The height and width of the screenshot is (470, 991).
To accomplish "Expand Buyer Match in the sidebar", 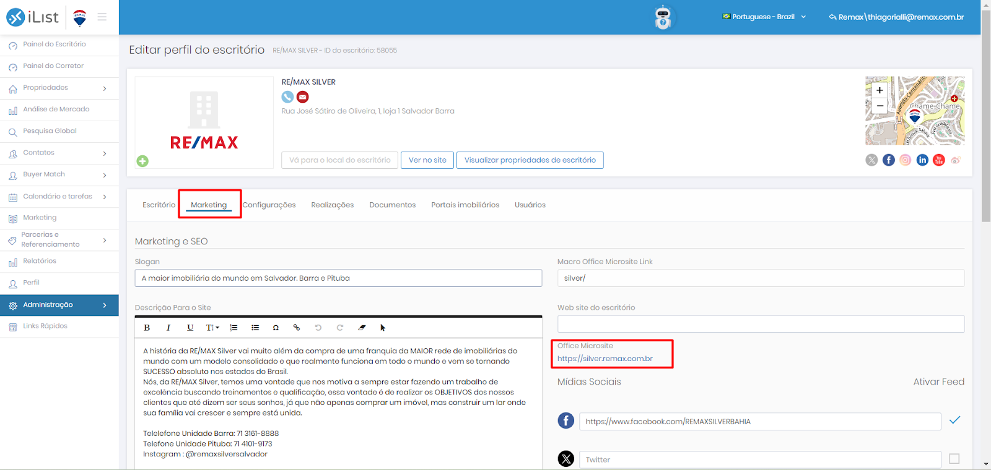I will pos(104,175).
